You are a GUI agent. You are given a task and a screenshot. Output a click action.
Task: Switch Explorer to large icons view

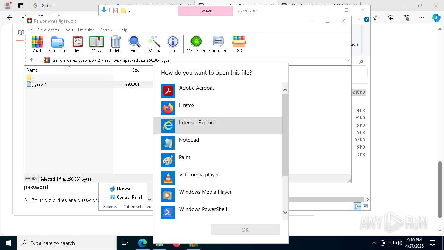365,206
